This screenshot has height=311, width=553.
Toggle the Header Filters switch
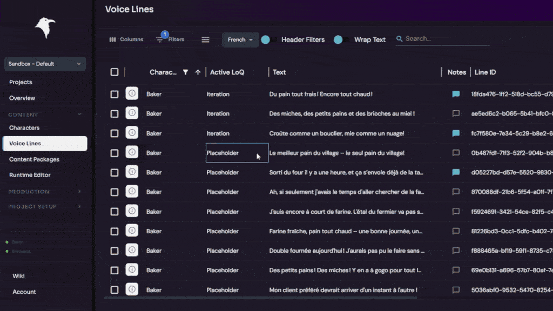pyautogui.click(x=269, y=40)
